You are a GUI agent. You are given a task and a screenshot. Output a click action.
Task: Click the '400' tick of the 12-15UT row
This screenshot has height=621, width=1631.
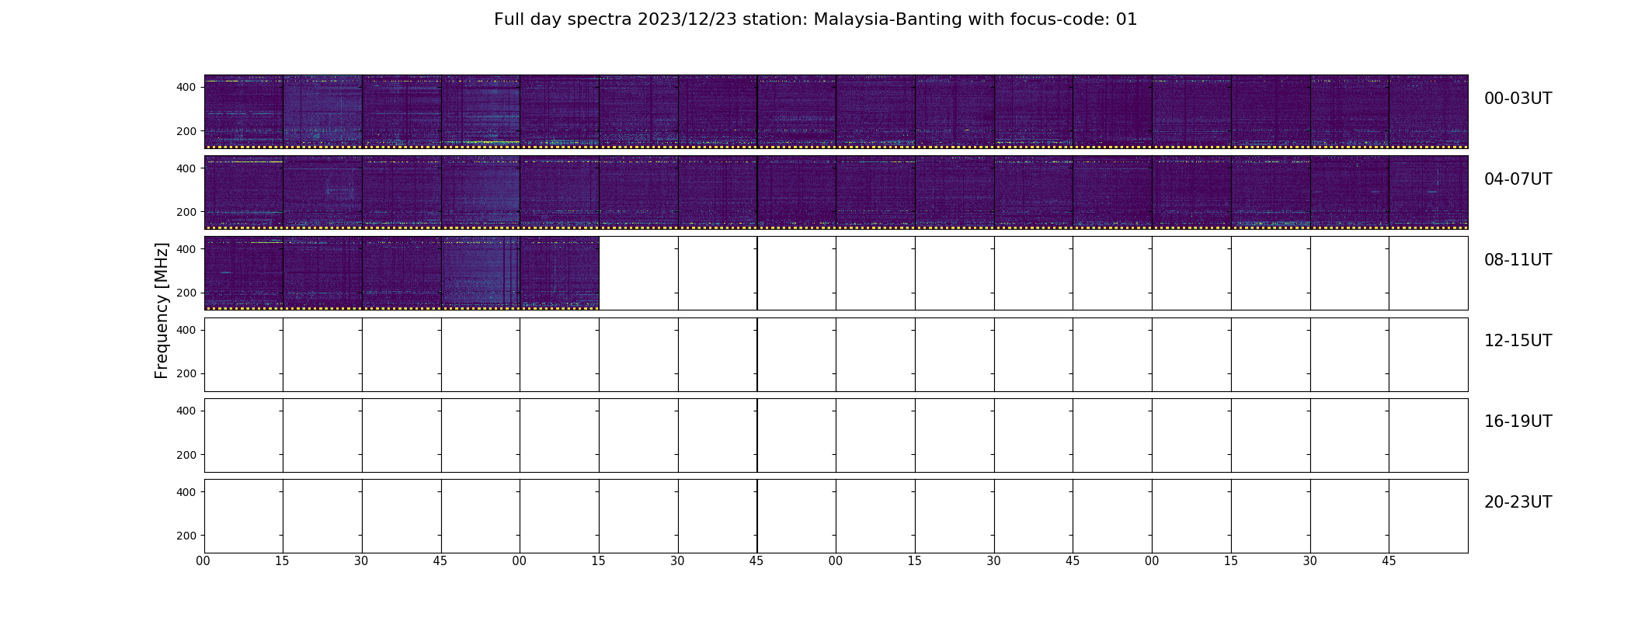click(186, 330)
